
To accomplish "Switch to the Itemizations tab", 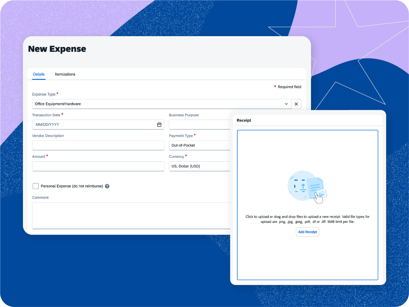I will [x=65, y=74].
